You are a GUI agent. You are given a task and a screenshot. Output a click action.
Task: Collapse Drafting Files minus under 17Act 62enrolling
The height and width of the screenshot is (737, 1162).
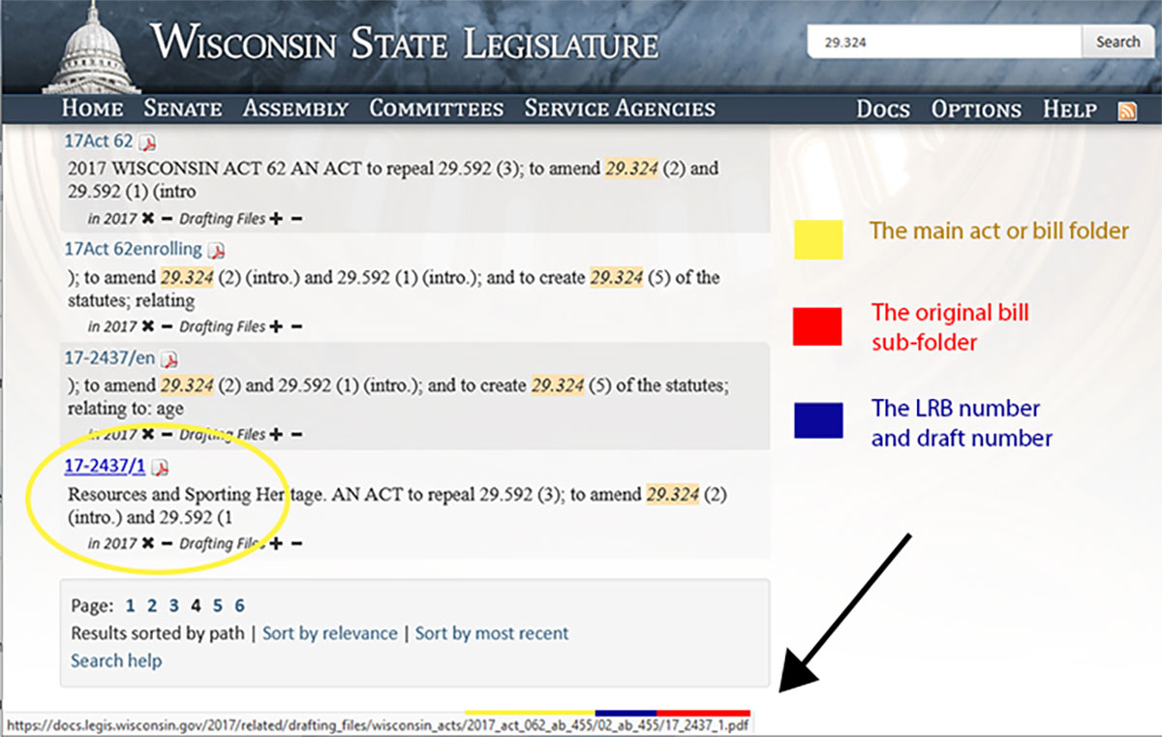coord(296,326)
